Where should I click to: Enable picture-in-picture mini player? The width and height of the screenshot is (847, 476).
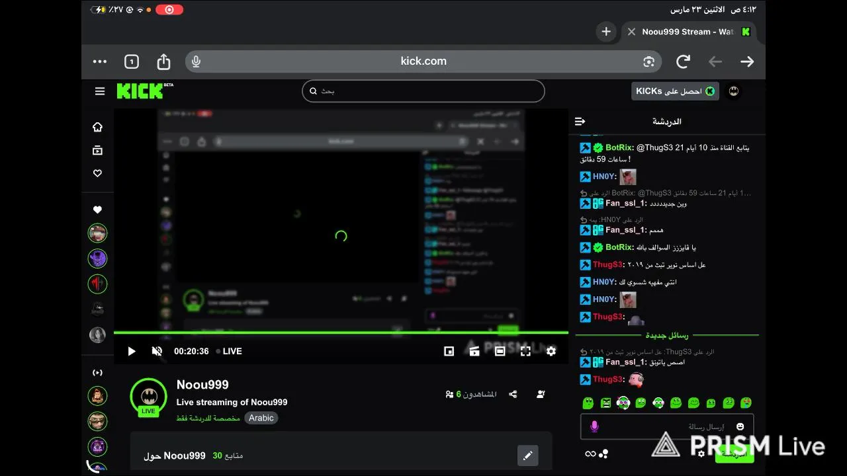click(x=449, y=352)
